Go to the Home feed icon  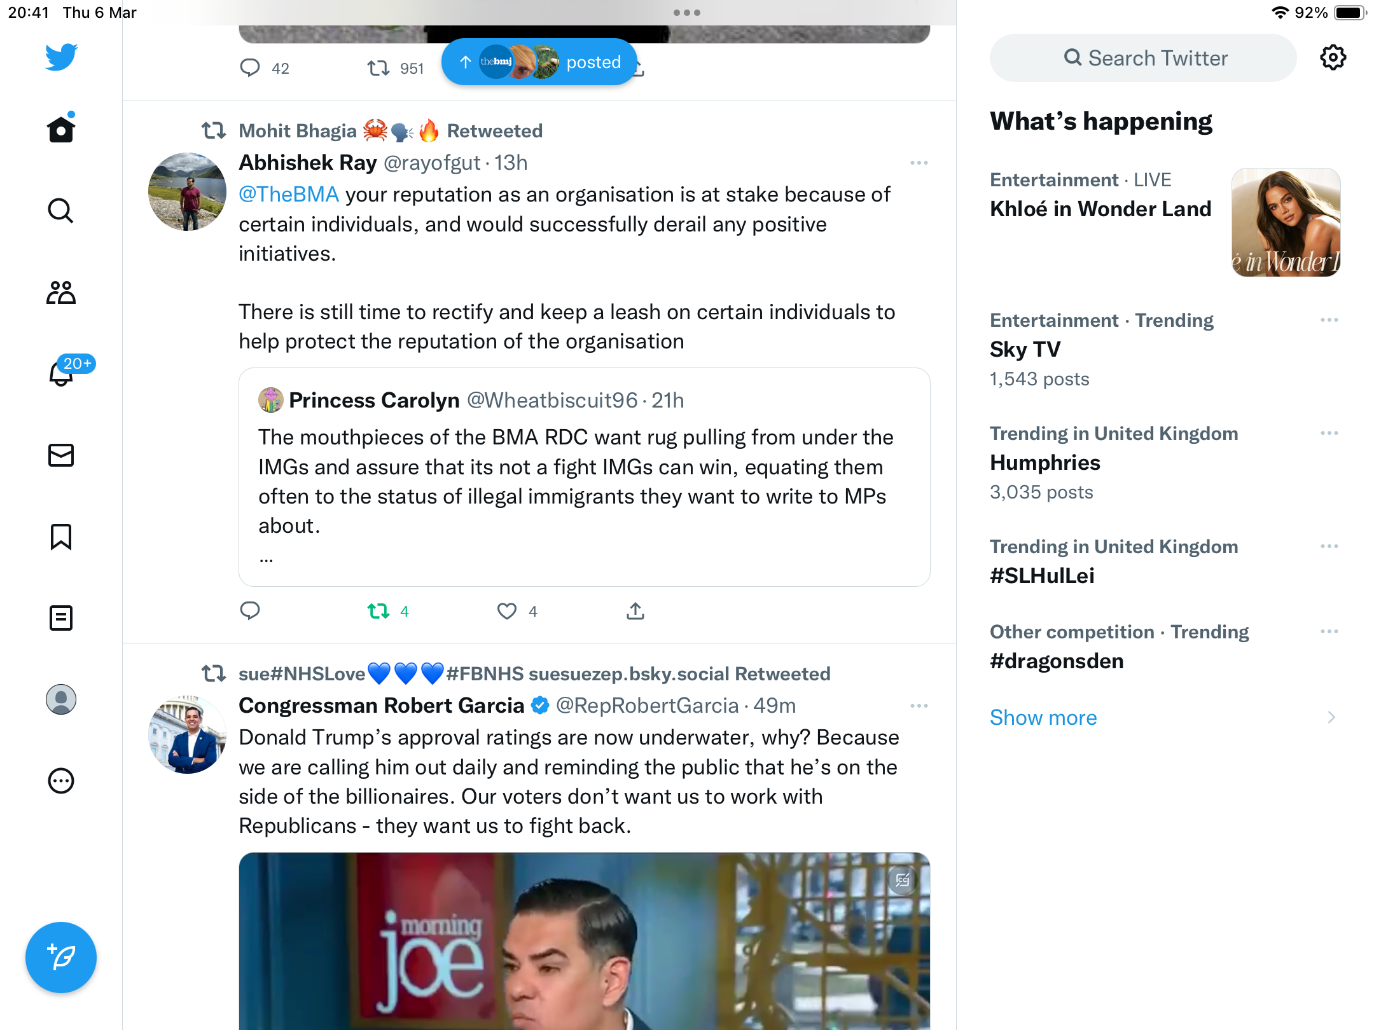[61, 128]
